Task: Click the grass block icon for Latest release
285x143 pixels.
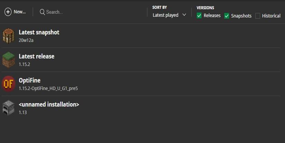Action: tap(9, 60)
